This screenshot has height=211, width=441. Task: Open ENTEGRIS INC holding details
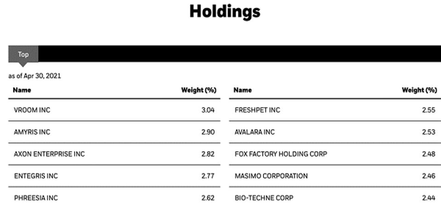36,176
